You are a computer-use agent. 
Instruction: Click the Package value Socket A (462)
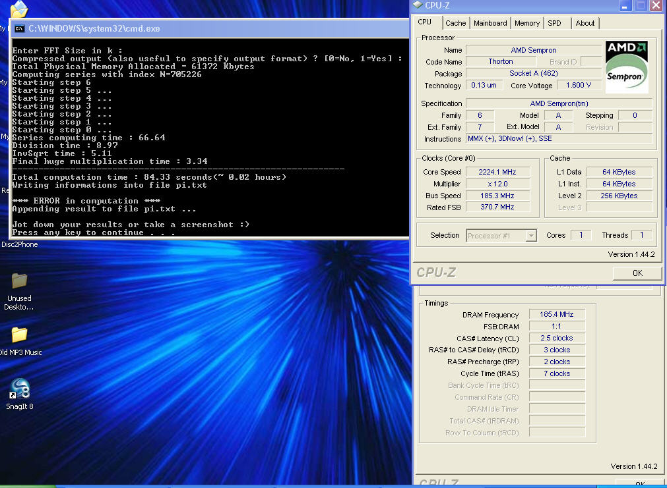coord(534,73)
